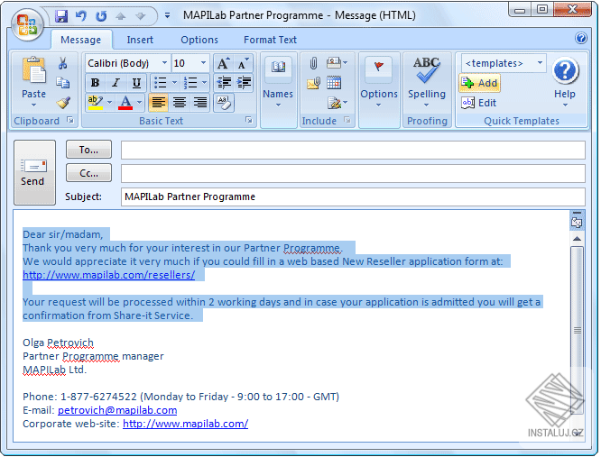Image resolution: width=601 pixels, height=457 pixels.
Task: Align text left
Action: 158,103
